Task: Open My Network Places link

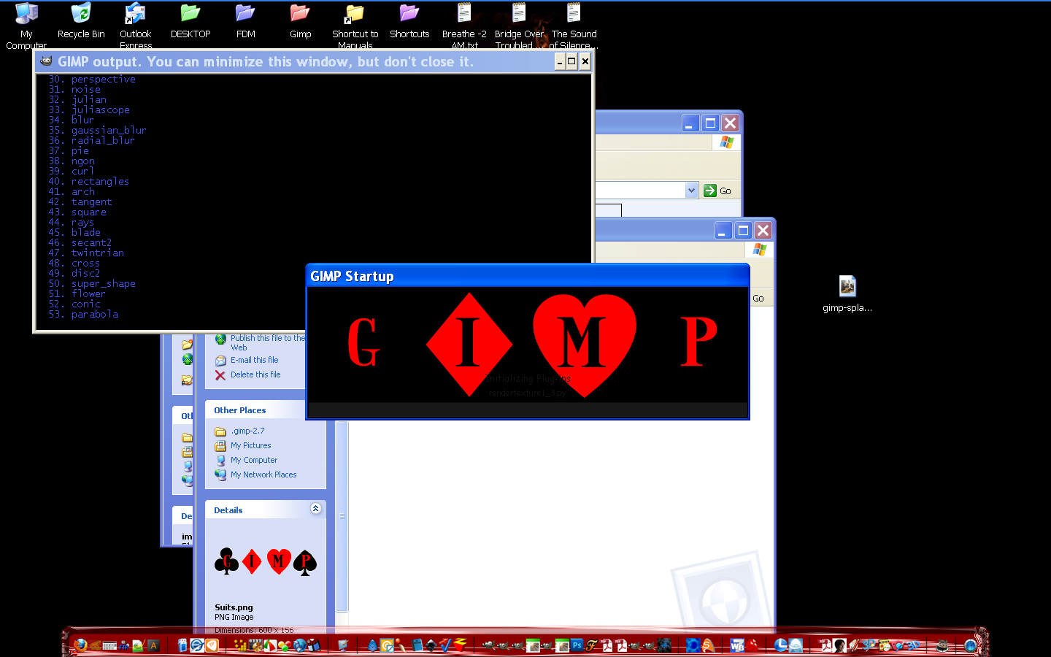Action: (263, 474)
